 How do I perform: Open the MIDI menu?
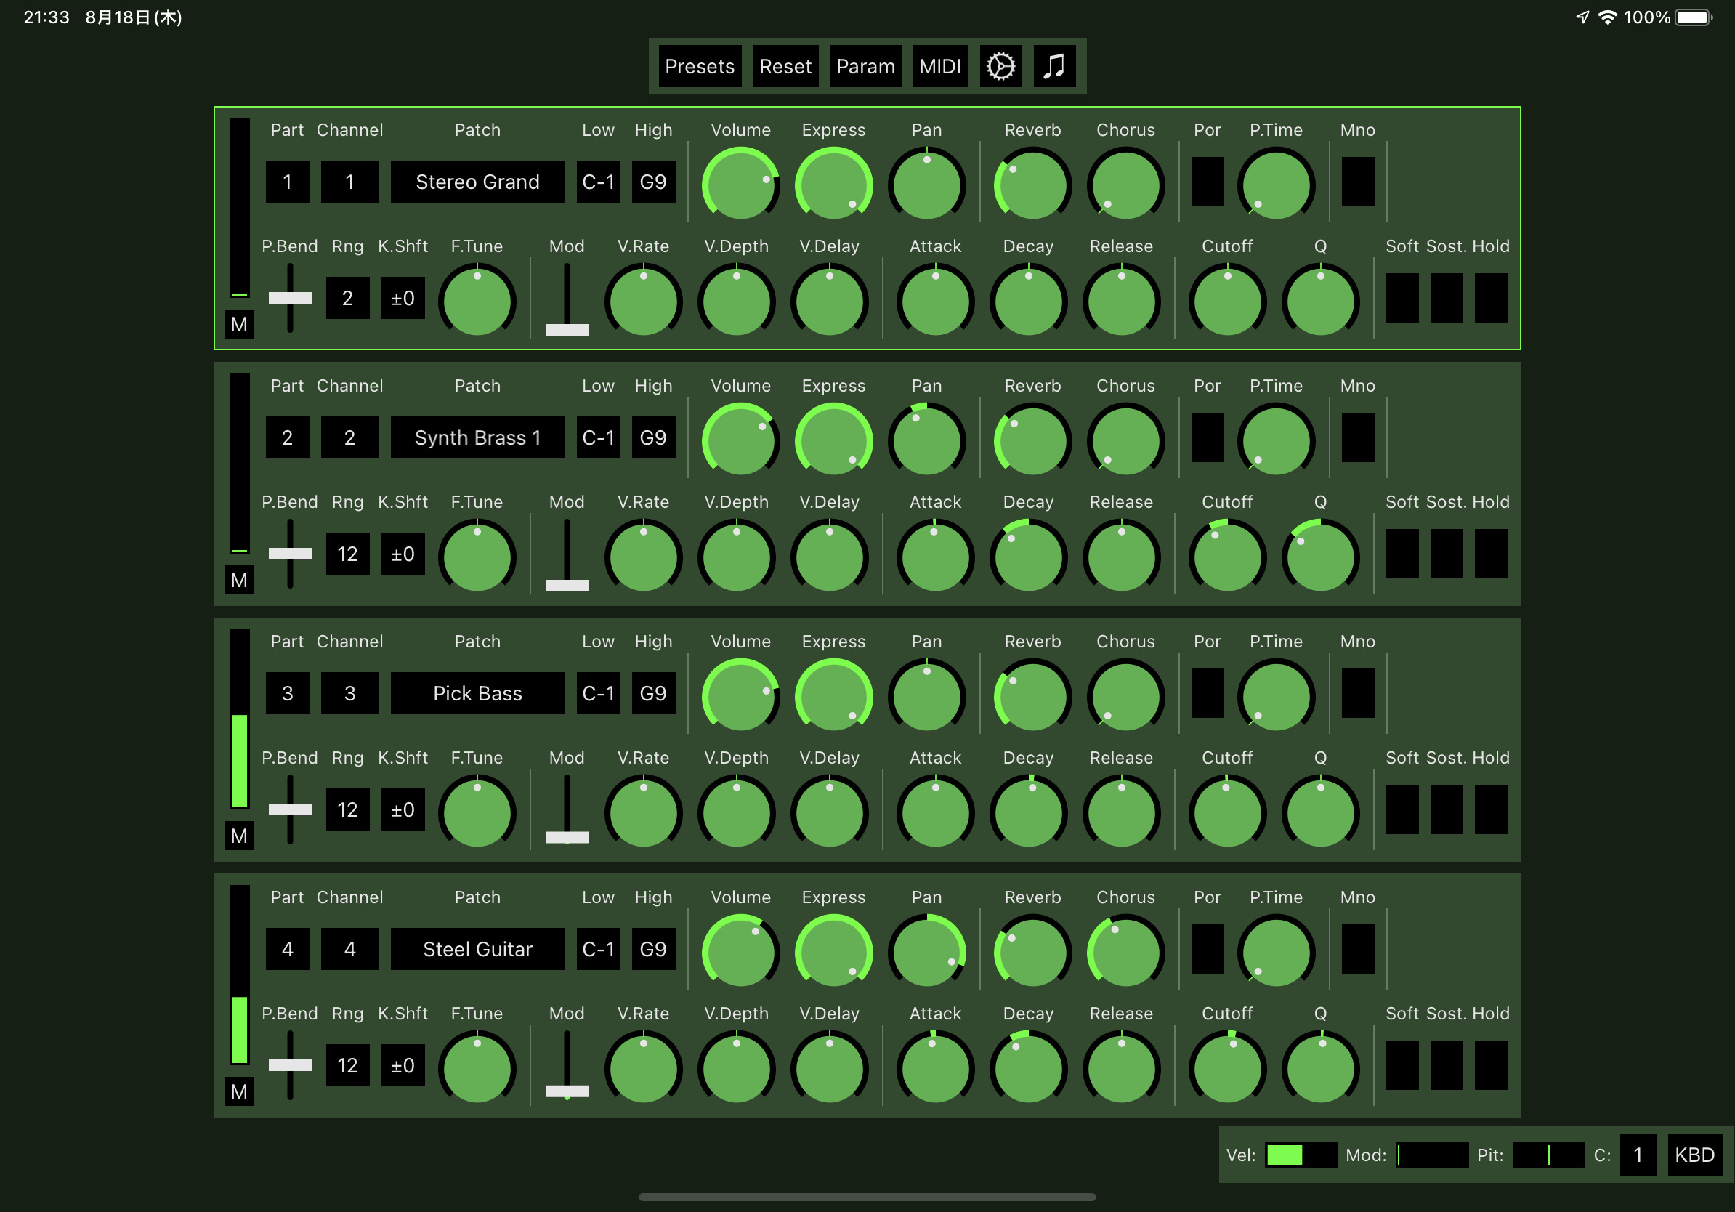click(x=940, y=67)
